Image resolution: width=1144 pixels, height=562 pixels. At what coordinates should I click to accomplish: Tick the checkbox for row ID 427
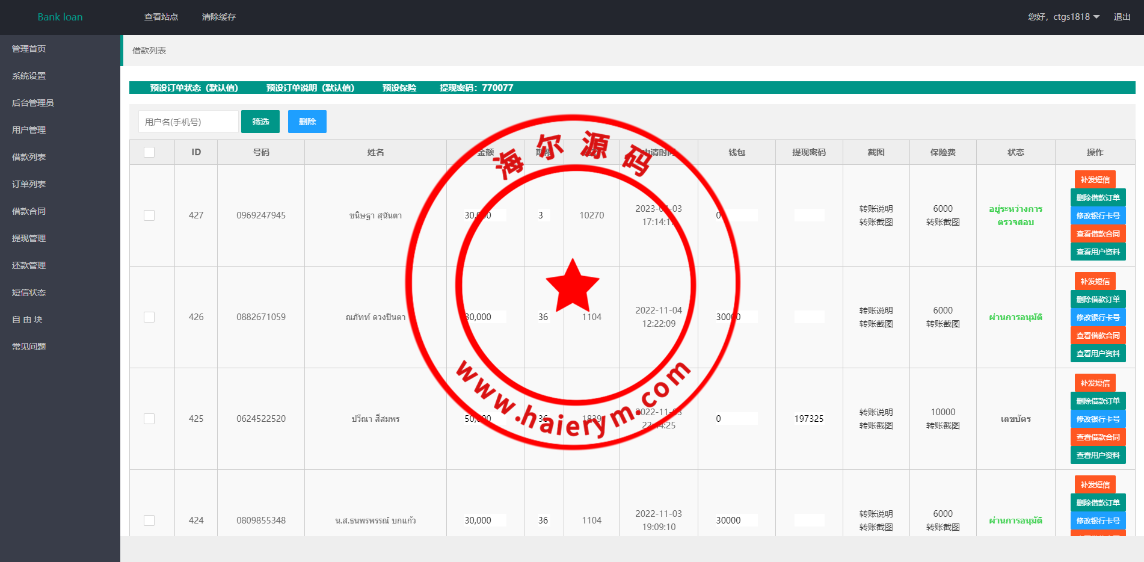pyautogui.click(x=149, y=215)
